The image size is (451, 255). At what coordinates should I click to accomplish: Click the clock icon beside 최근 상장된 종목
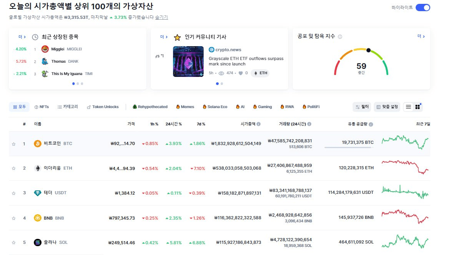point(35,37)
